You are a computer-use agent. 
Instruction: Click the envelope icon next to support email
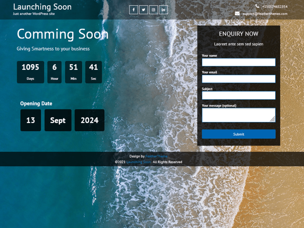tap(237, 13)
